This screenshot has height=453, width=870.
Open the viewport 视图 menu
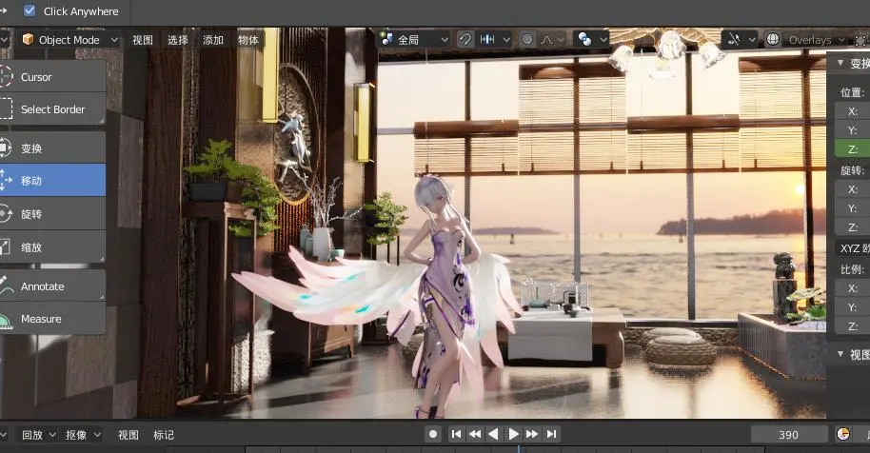143,40
